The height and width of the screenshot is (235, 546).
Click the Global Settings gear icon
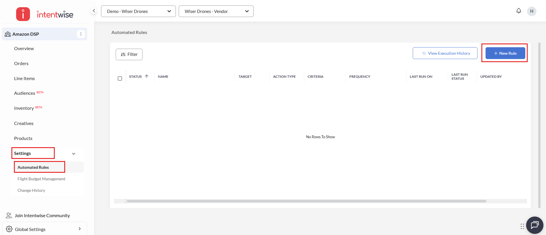point(9,229)
